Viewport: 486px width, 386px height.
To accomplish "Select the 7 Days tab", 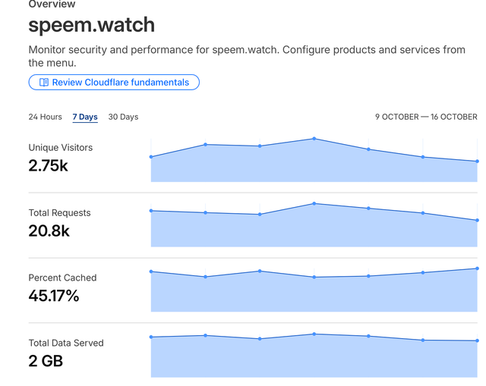I will coord(85,117).
